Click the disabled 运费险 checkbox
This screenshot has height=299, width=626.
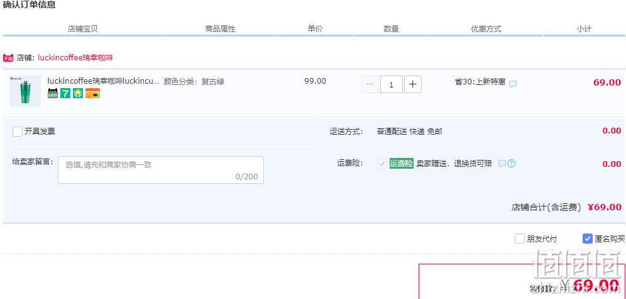pos(382,164)
